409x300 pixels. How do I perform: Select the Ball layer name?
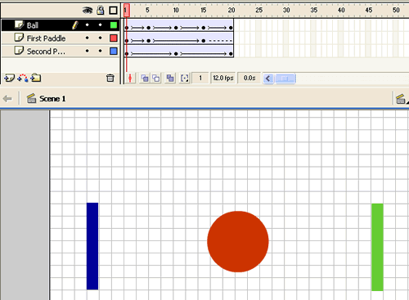[33, 25]
